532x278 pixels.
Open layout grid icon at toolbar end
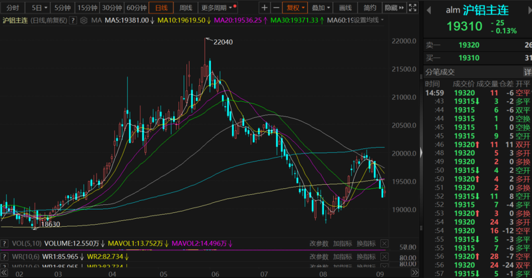pyautogui.click(x=414, y=8)
